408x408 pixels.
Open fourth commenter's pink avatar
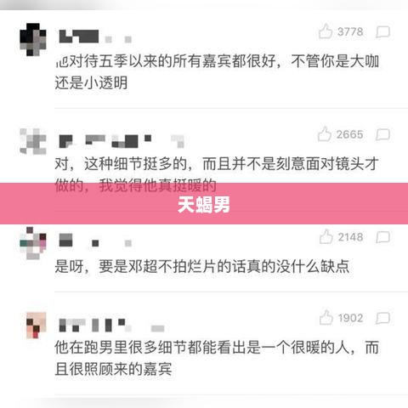point(36,325)
